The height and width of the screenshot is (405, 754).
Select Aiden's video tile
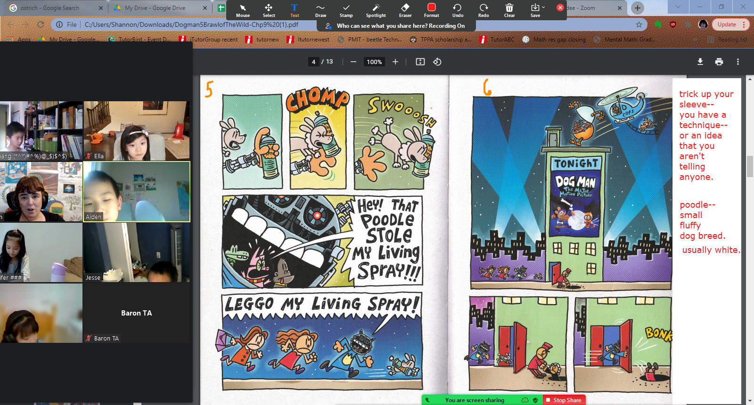pos(137,192)
